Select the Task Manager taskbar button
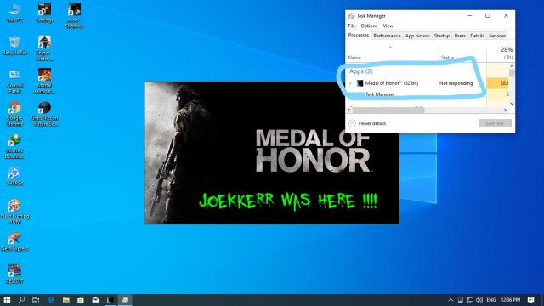 coord(125,300)
